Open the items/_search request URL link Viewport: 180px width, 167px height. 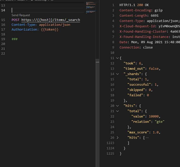click(50, 20)
